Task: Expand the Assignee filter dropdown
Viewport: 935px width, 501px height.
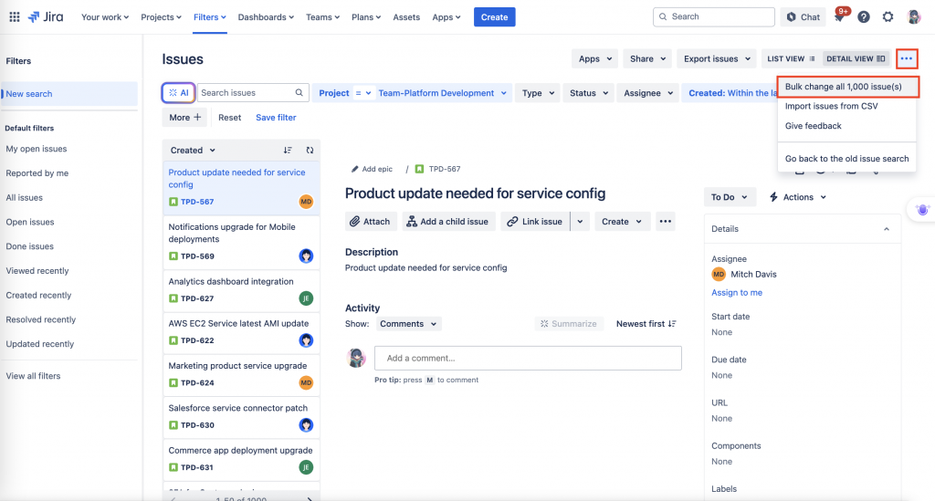Action: (648, 93)
